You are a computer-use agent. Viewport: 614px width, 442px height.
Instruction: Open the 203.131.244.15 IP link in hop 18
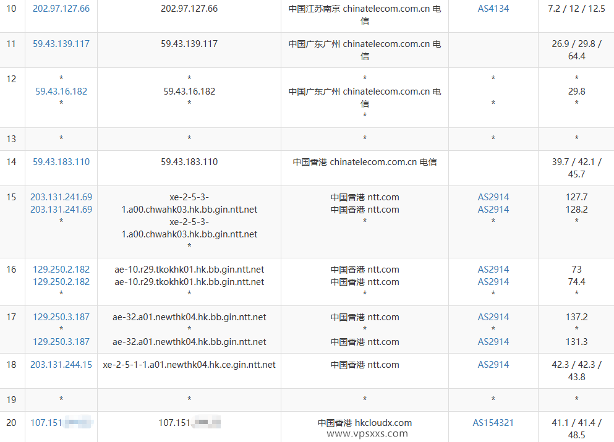[x=61, y=365]
